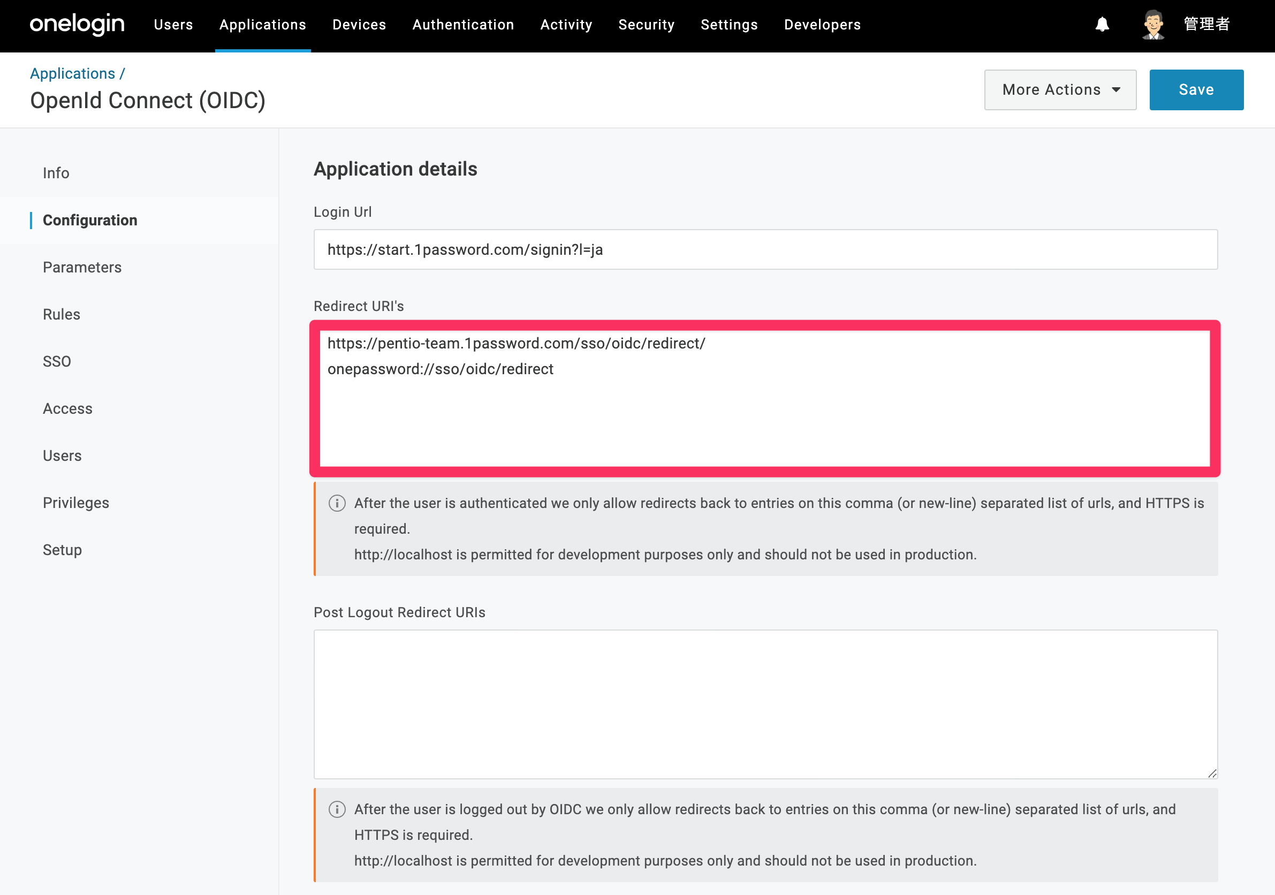
Task: Click the info icon under Post Logout Redirect URIs
Action: tap(337, 809)
